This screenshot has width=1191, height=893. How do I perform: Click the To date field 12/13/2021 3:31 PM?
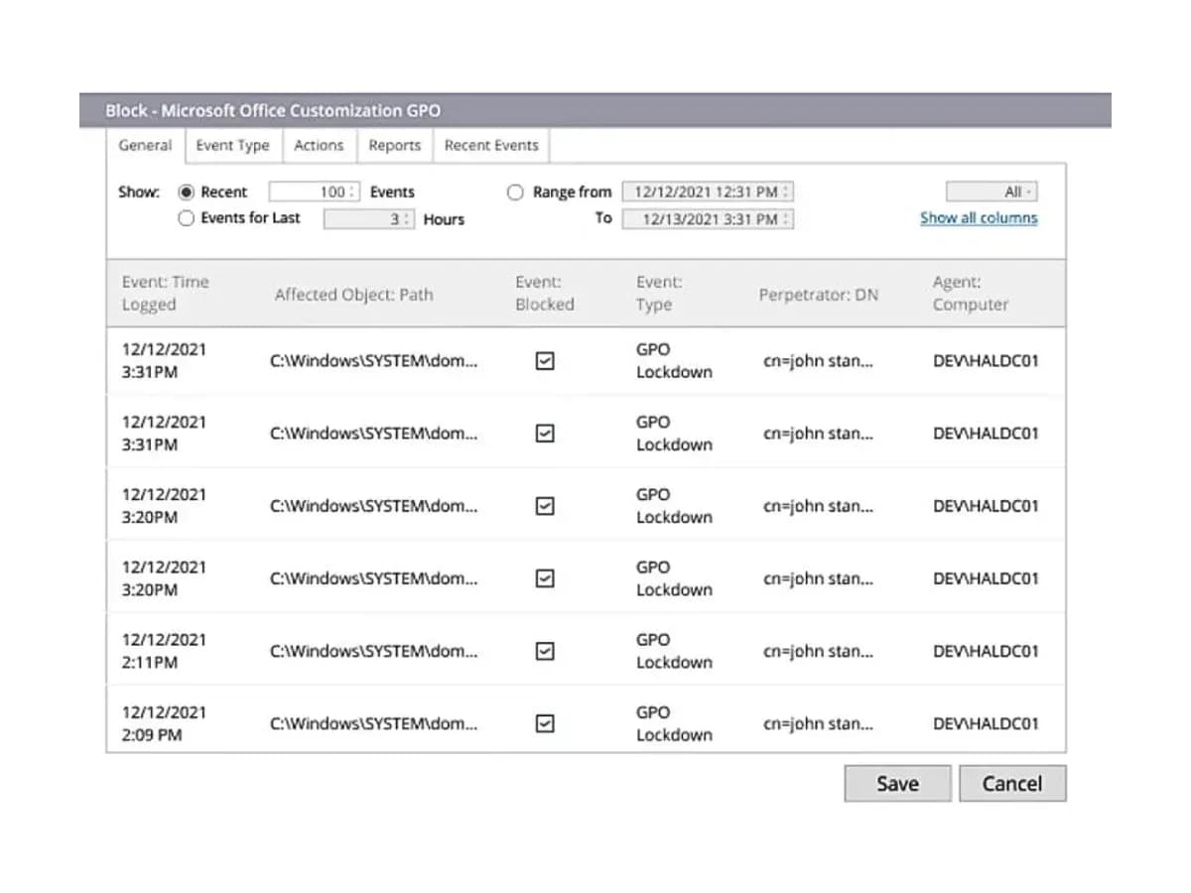tap(708, 219)
